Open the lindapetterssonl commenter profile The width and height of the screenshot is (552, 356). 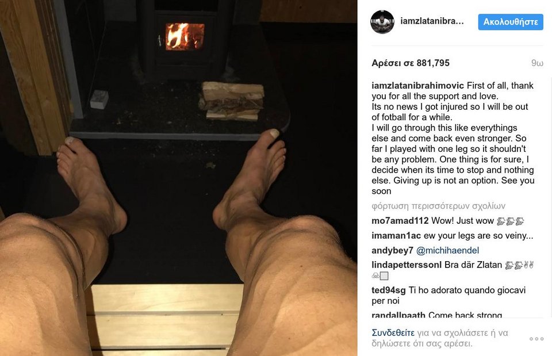click(407, 265)
